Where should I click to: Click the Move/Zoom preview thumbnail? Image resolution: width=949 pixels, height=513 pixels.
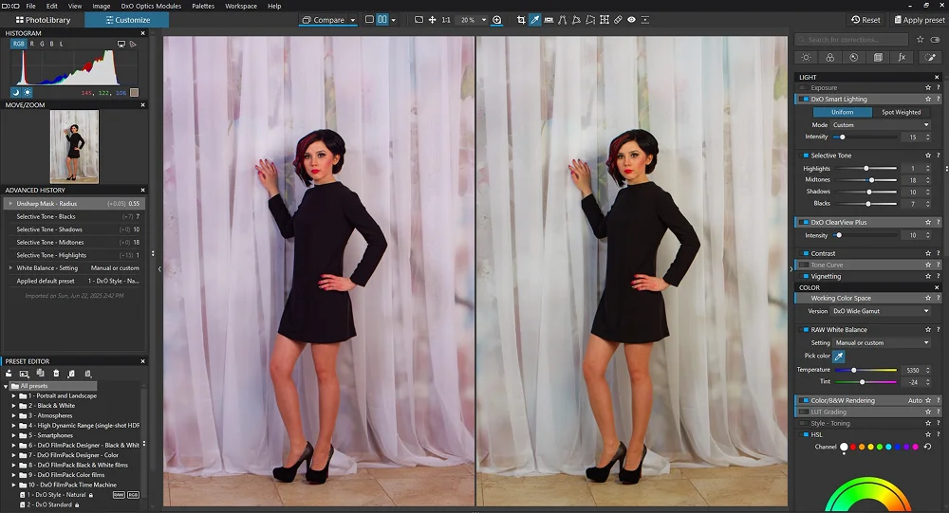click(74, 146)
